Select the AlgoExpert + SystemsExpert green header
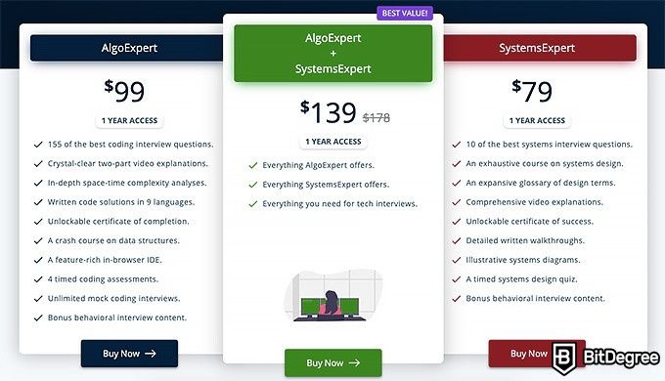 pyautogui.click(x=333, y=54)
